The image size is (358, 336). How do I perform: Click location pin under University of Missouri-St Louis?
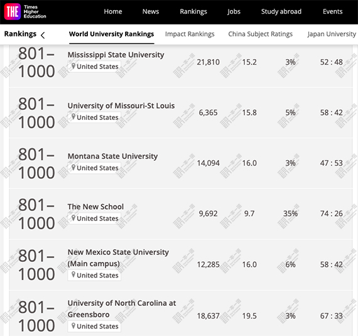pos(73,117)
